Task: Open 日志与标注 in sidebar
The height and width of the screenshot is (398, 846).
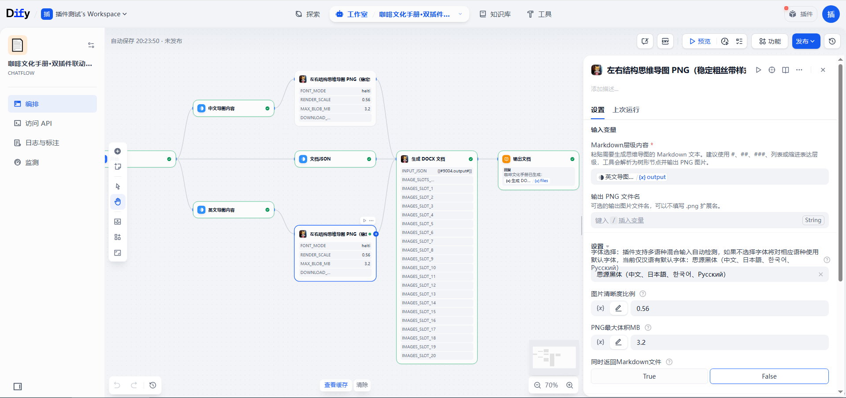Action: click(x=52, y=143)
